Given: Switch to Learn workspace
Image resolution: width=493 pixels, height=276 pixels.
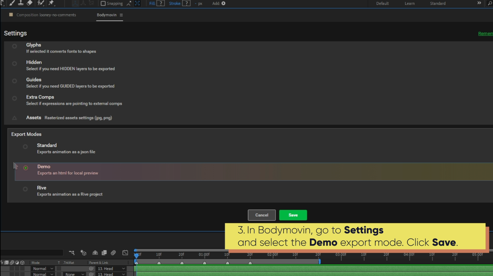Looking at the screenshot, I should (410, 4).
